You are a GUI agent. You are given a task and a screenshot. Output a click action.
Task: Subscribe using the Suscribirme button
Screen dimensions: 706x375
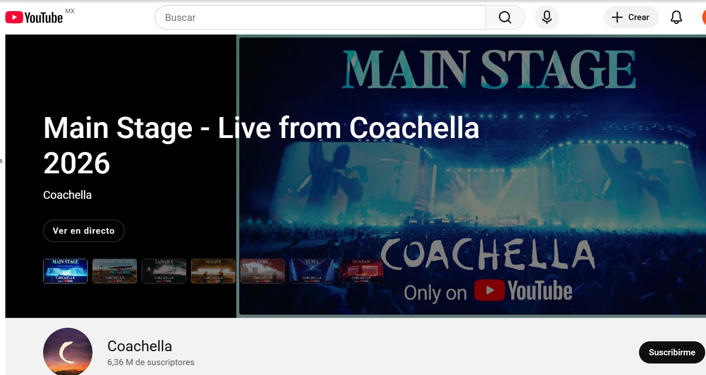[671, 352]
